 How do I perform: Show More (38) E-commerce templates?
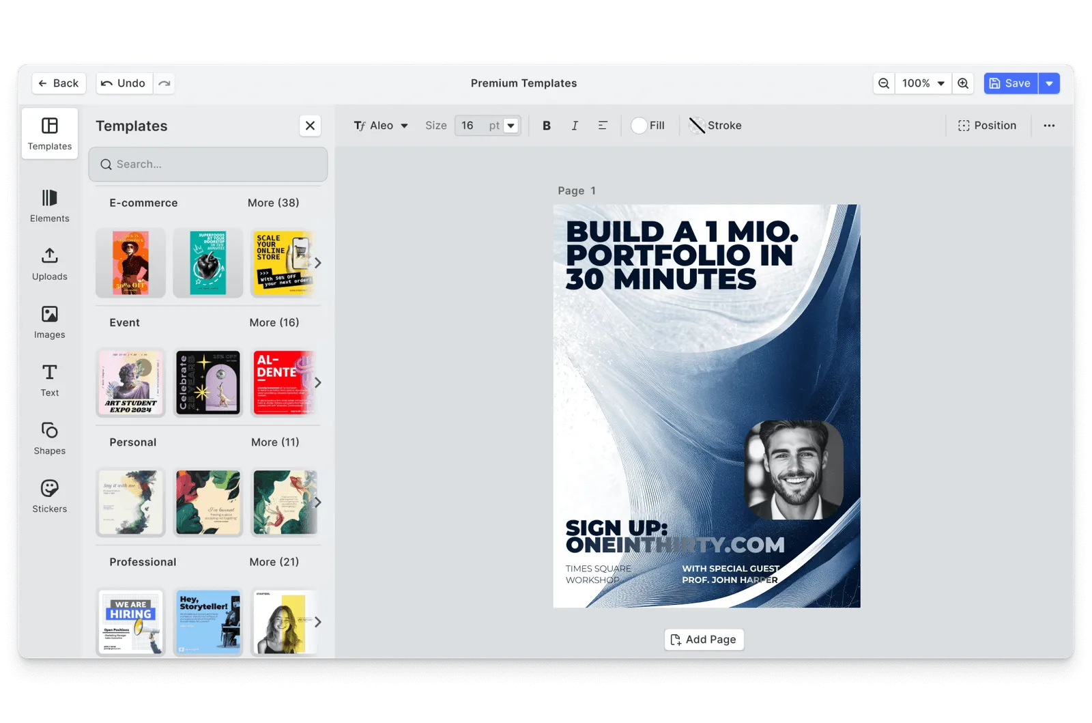tap(273, 203)
